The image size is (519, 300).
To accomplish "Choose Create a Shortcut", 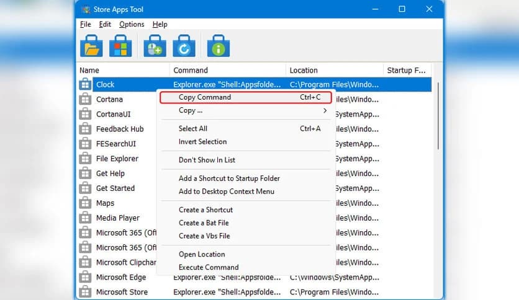I will point(246,210).
